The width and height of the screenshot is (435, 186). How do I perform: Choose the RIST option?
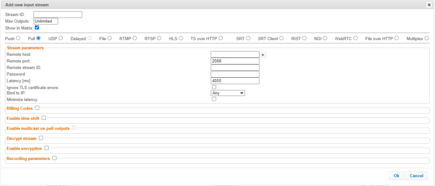305,38
